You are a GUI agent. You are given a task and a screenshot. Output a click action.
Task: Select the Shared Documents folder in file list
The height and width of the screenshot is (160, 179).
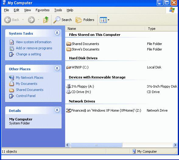(83, 44)
